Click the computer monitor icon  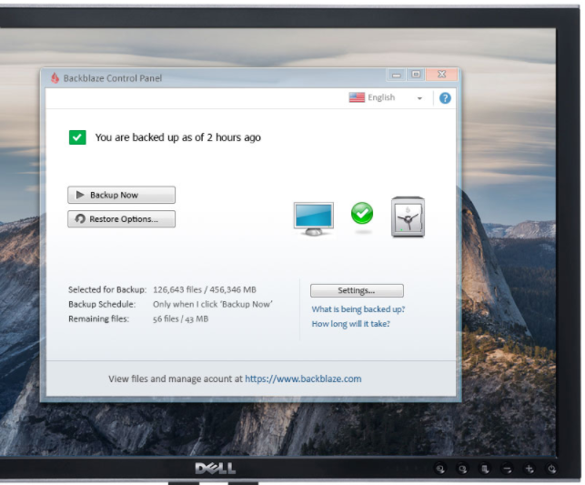(x=313, y=218)
